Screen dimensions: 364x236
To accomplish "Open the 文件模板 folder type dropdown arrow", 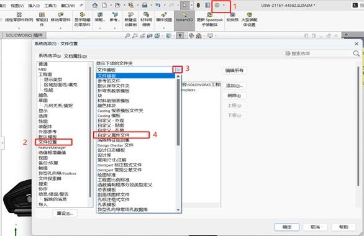I will pos(178,70).
